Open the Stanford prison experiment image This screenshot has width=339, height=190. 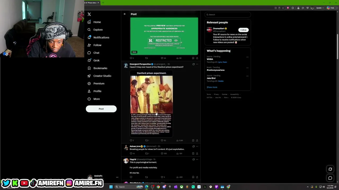(x=151, y=104)
